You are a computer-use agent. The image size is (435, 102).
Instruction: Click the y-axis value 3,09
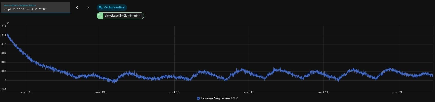(x=4, y=53)
